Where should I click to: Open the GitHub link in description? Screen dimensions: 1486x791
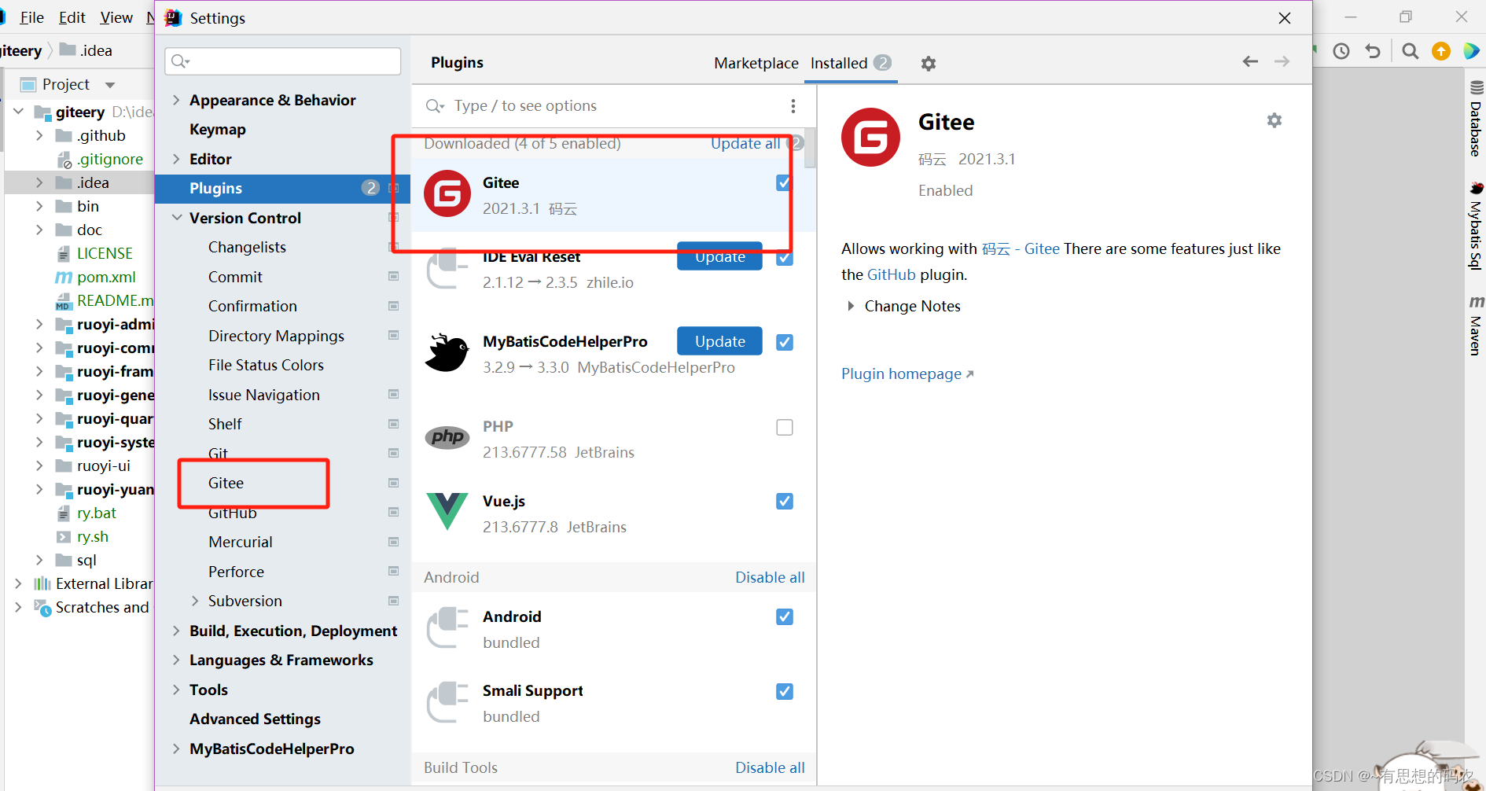point(891,274)
